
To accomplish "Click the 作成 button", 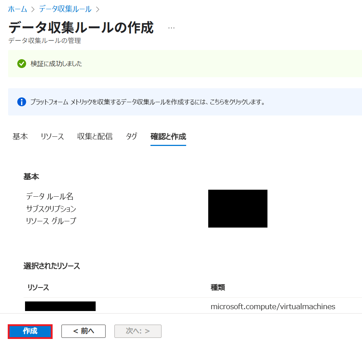I will click(30, 331).
